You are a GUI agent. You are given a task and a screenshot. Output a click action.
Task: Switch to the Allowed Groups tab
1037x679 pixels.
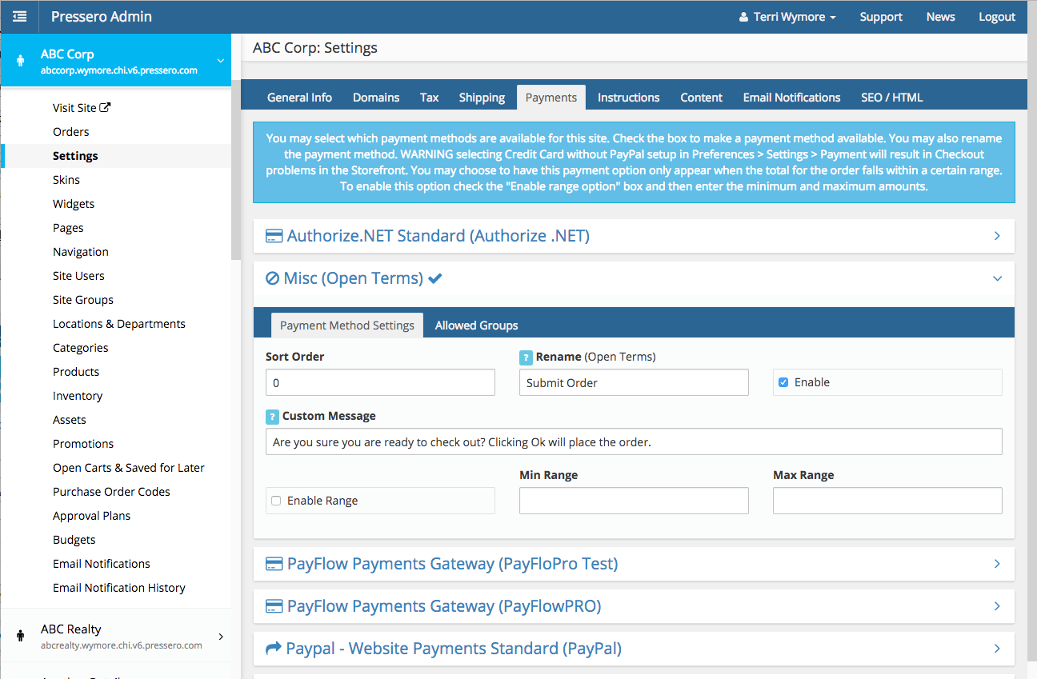pos(477,326)
